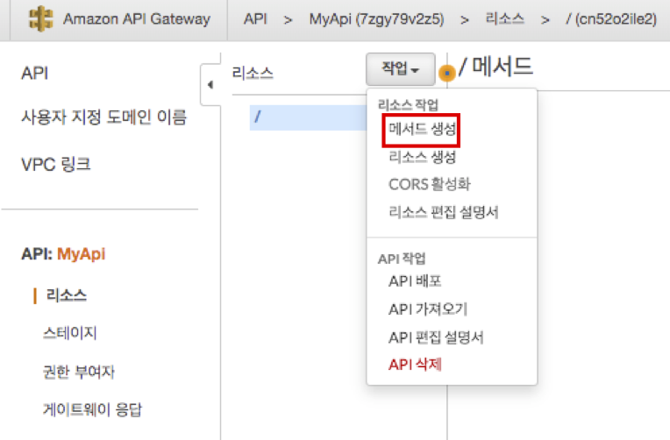Choose API 가져오기 menu item

[x=427, y=309]
